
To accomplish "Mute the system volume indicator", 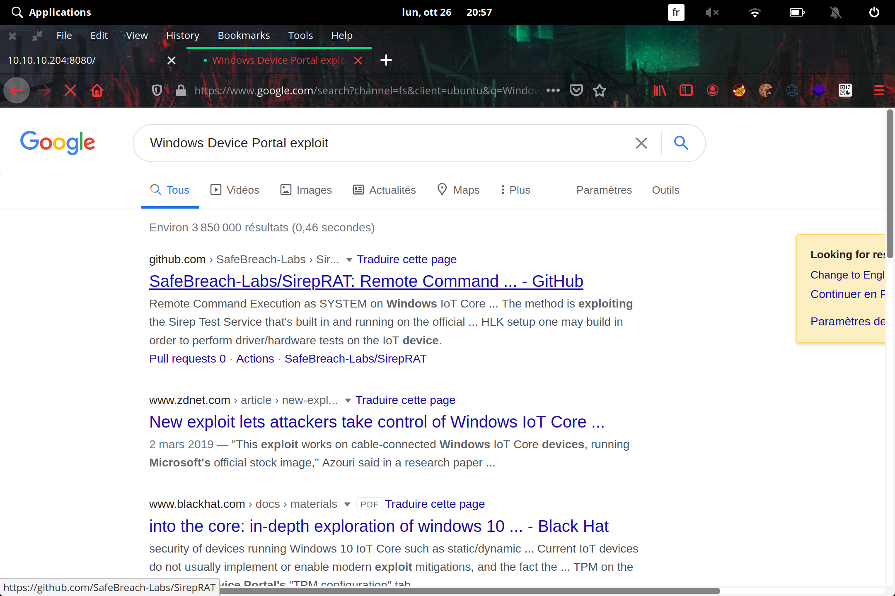I will tap(712, 12).
